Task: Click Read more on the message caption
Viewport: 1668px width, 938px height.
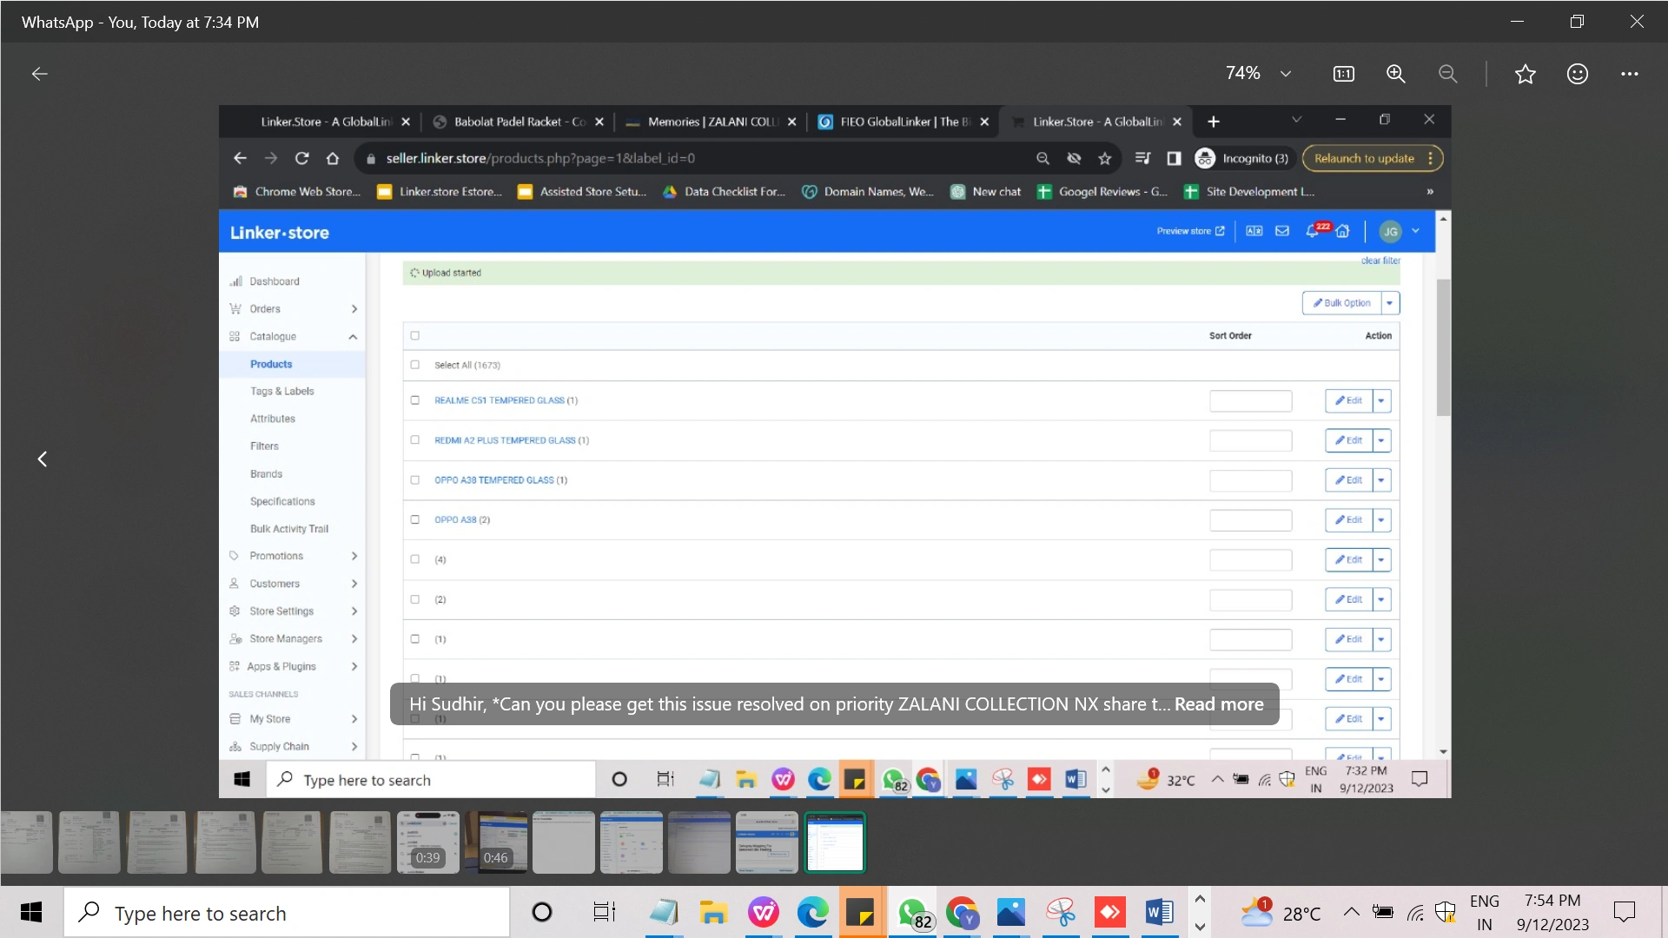Action: (x=1219, y=704)
